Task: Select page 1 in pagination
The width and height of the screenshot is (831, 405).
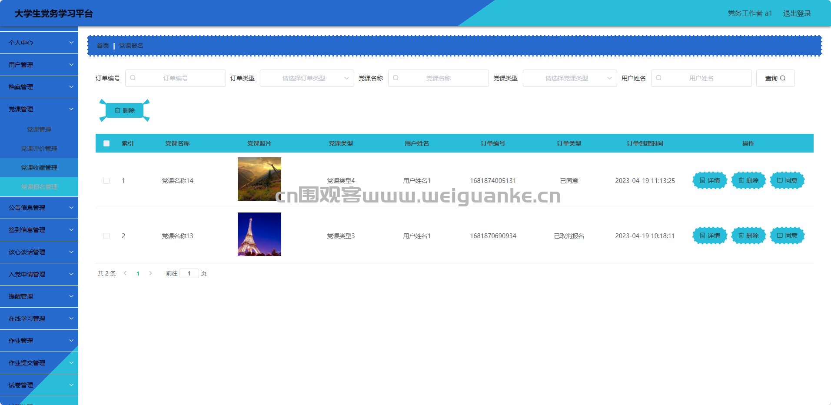Action: [x=138, y=273]
